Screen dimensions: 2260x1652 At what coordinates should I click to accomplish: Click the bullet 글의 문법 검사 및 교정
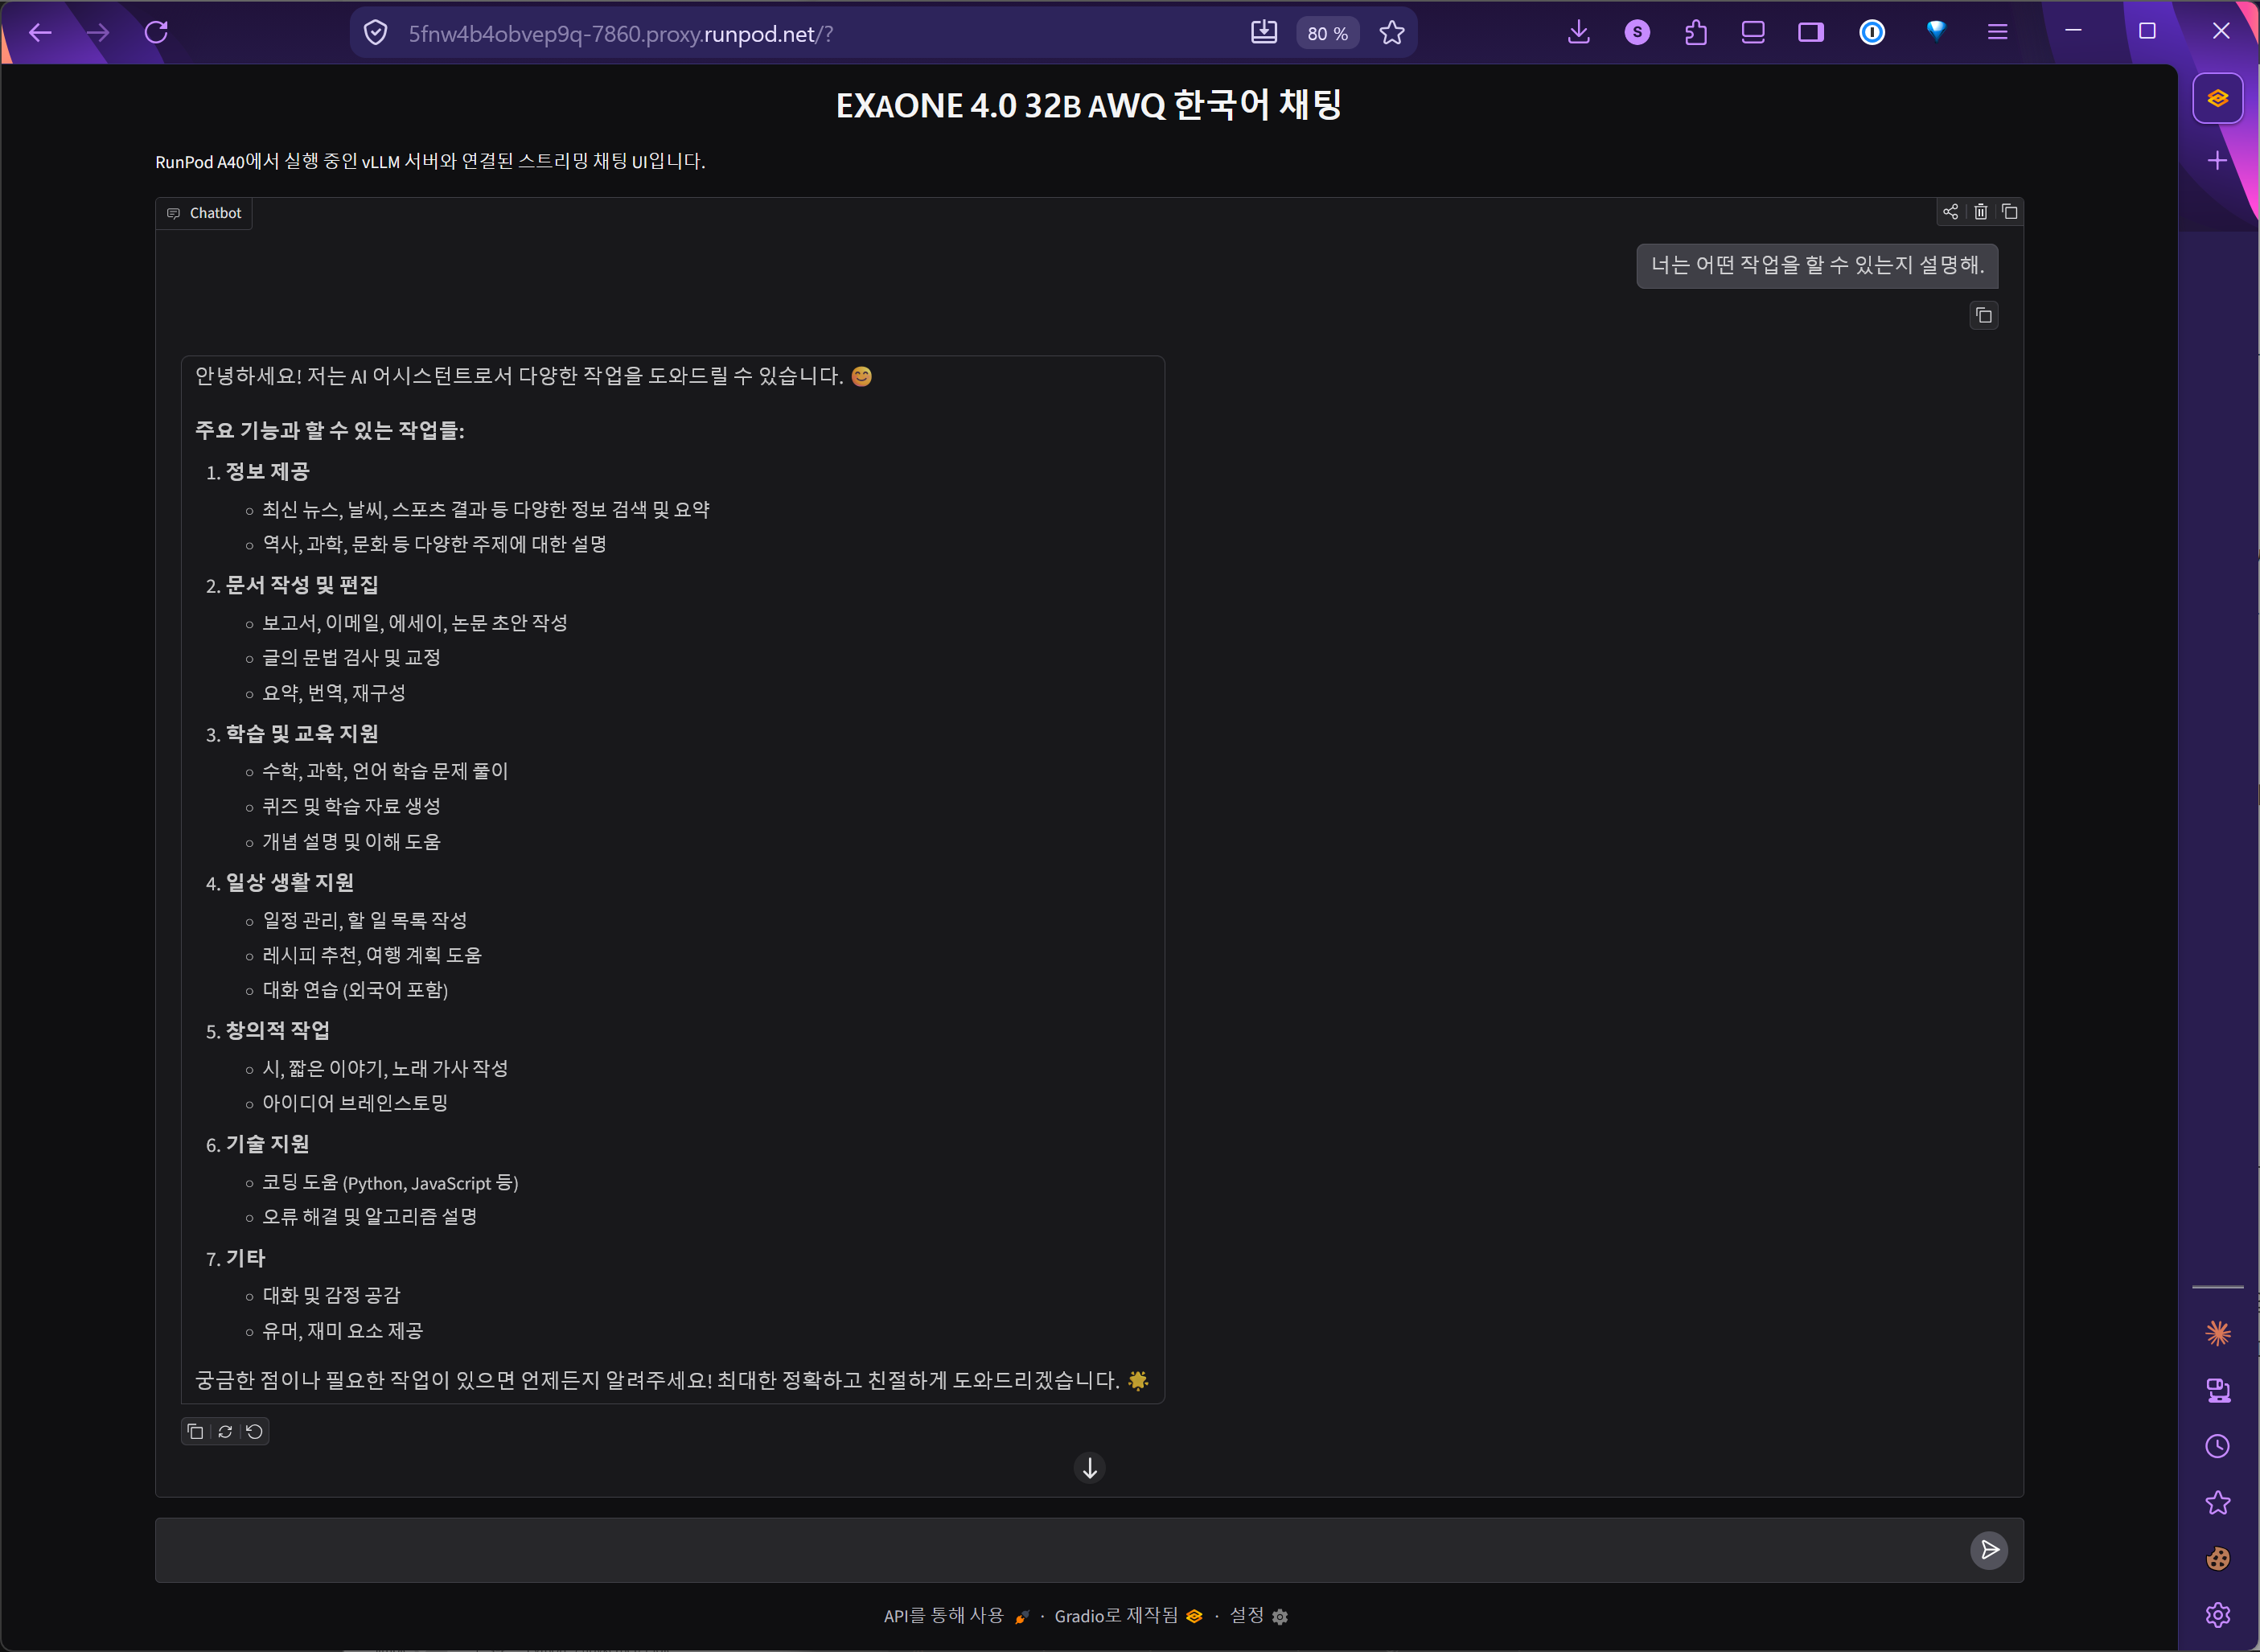click(x=351, y=657)
